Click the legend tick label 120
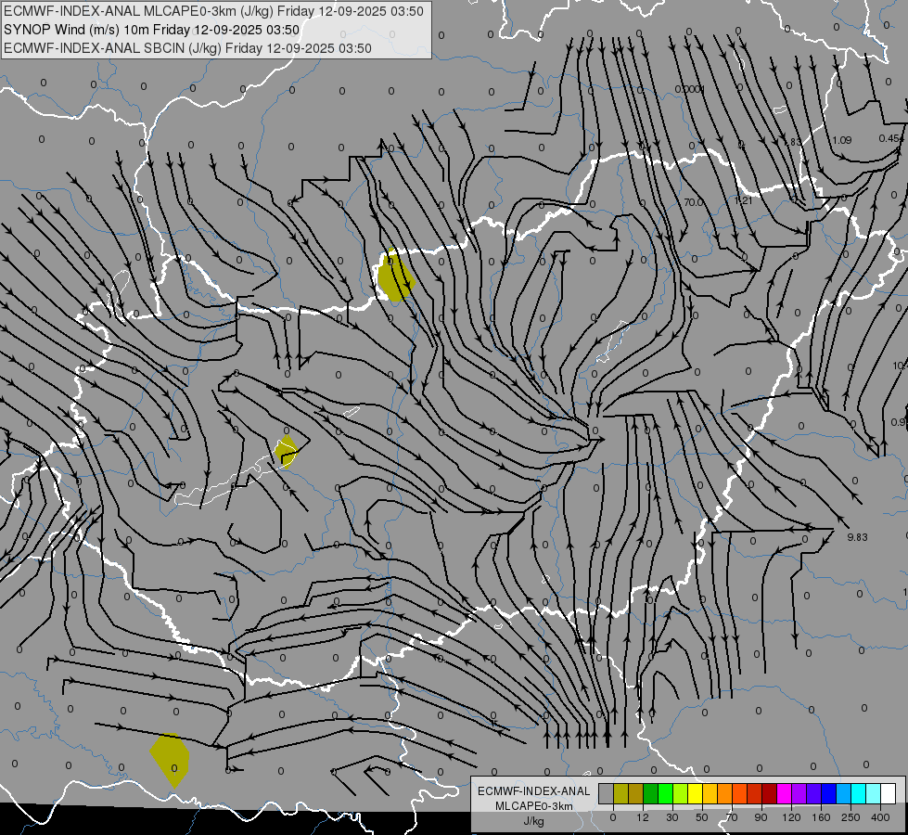The image size is (908, 835). pyautogui.click(x=791, y=817)
